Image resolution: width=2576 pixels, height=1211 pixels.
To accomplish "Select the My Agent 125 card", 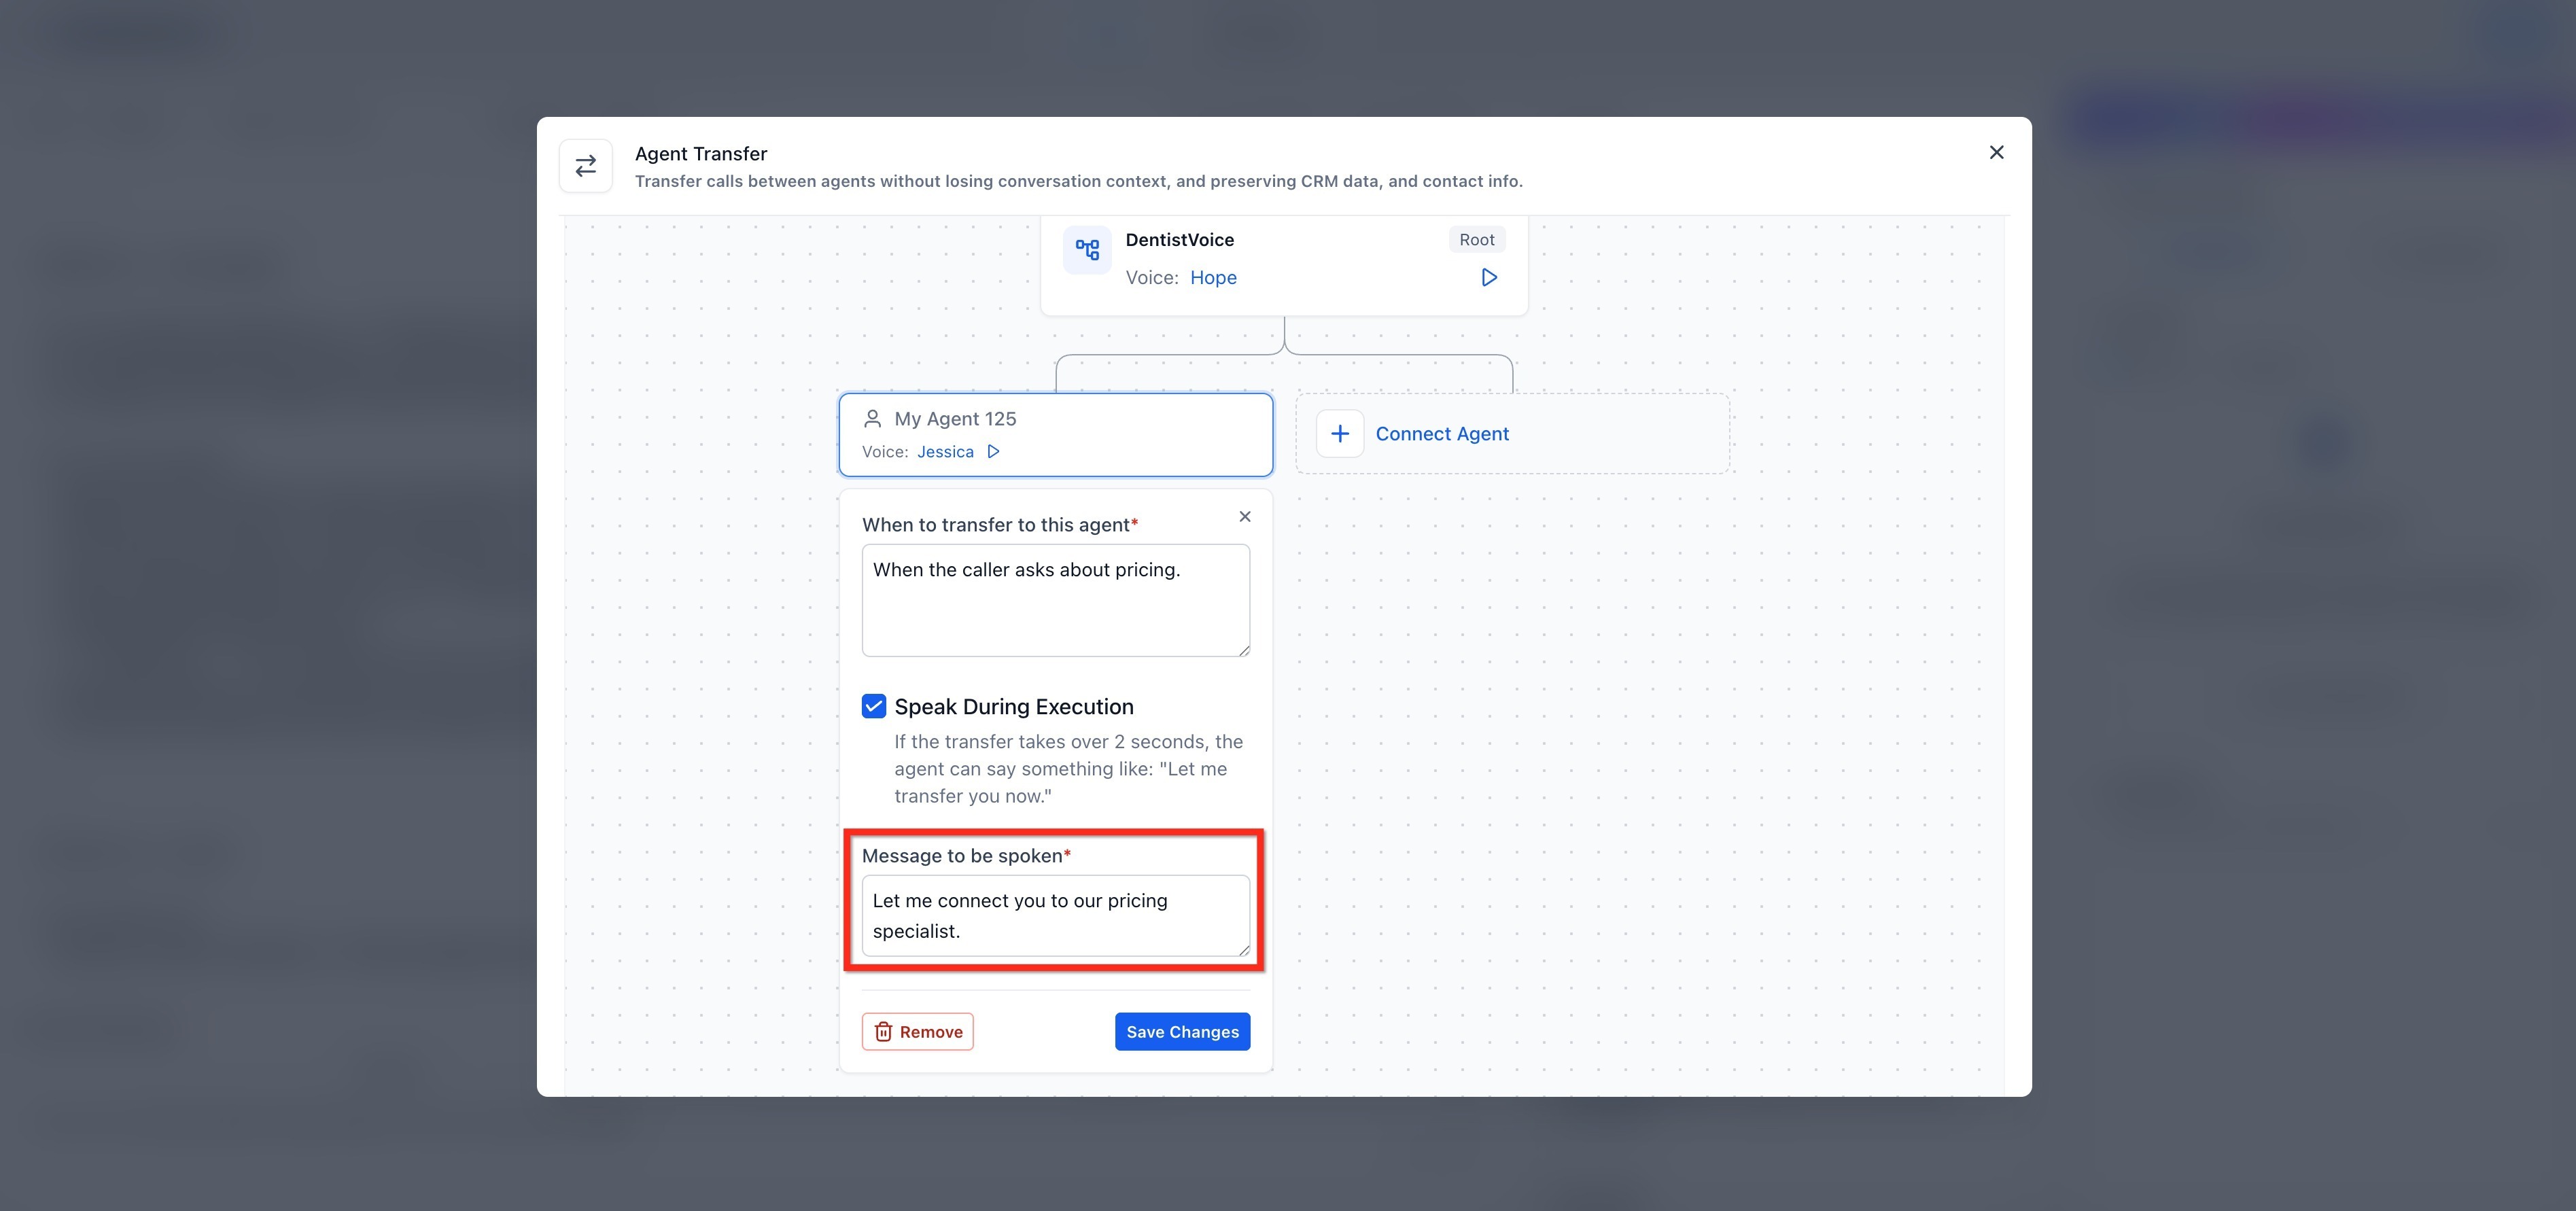I will coord(1055,435).
